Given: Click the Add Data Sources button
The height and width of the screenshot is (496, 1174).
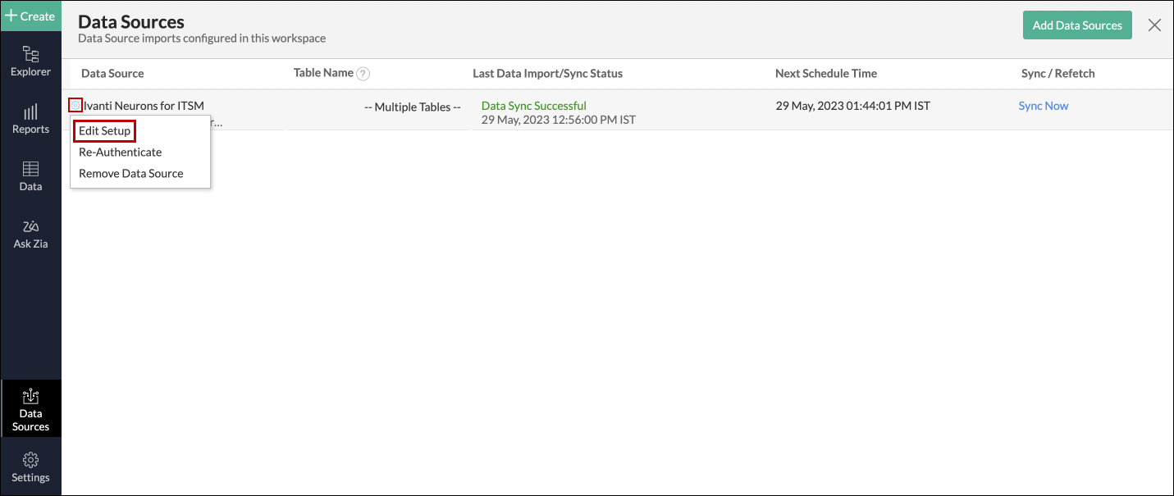Looking at the screenshot, I should (x=1077, y=25).
